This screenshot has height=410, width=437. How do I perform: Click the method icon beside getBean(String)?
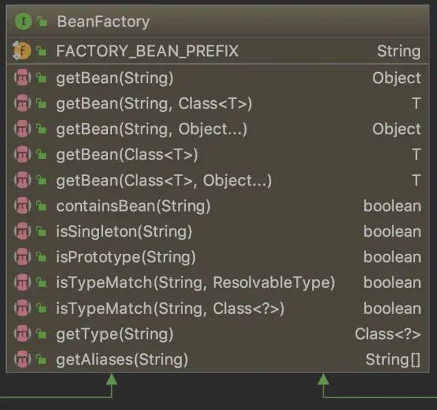[x=23, y=78]
